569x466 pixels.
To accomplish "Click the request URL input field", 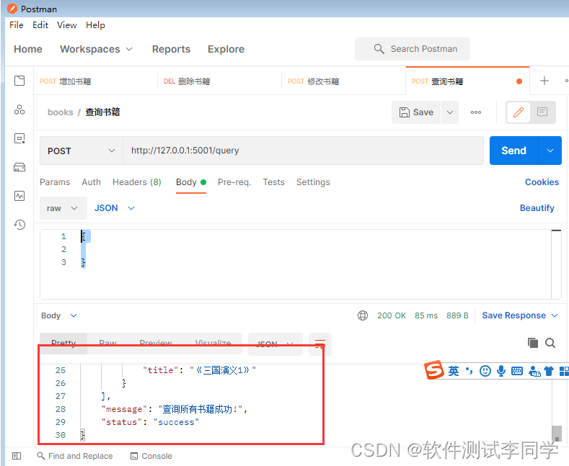I will point(303,151).
